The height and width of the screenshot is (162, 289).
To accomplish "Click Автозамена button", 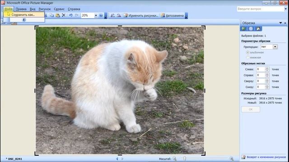I will click(x=172, y=15).
